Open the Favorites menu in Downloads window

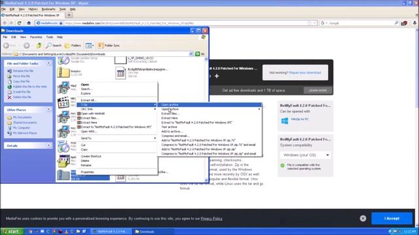coord(36,37)
